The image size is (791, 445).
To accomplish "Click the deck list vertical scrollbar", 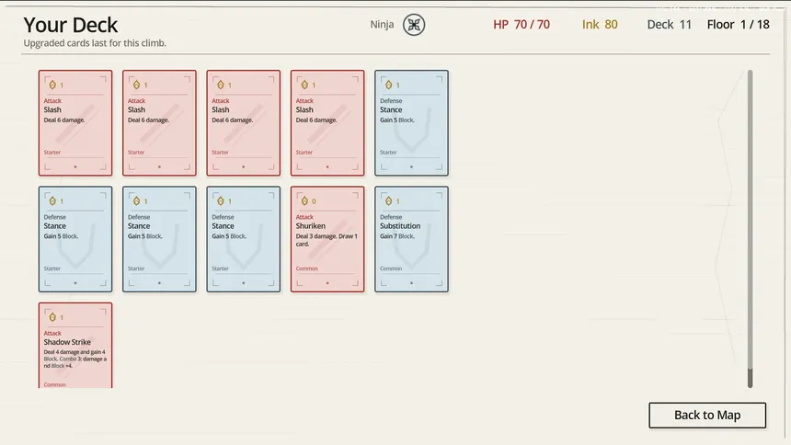I will pyautogui.click(x=751, y=229).
